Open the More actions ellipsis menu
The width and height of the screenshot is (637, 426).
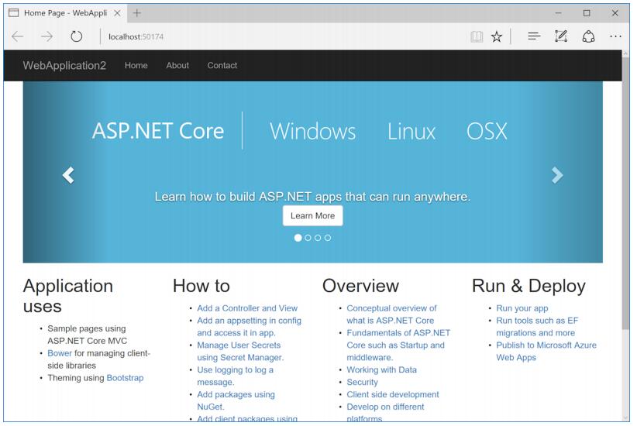(x=615, y=36)
